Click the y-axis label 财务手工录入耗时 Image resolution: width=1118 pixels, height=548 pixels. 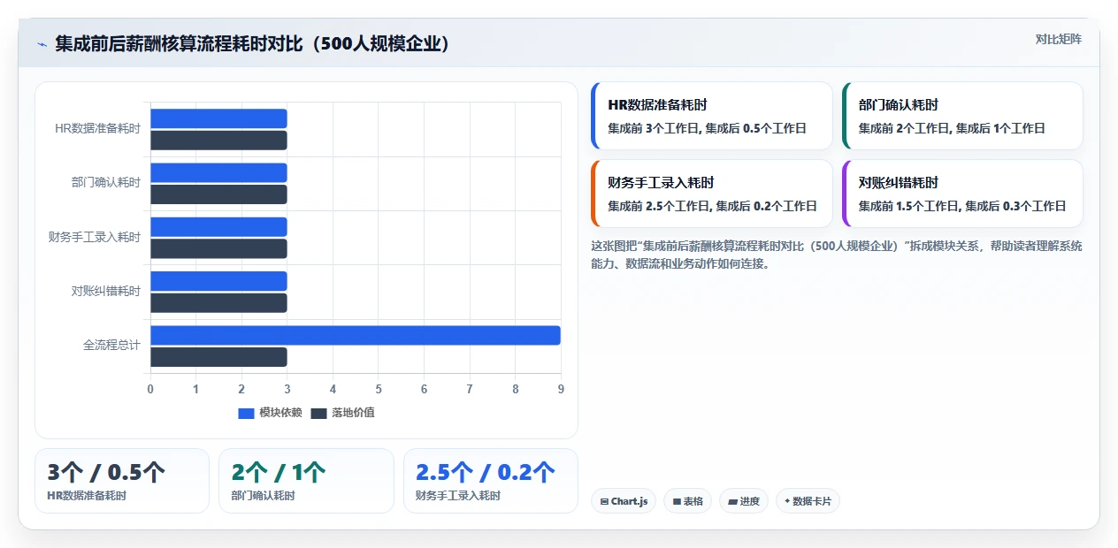click(x=95, y=237)
